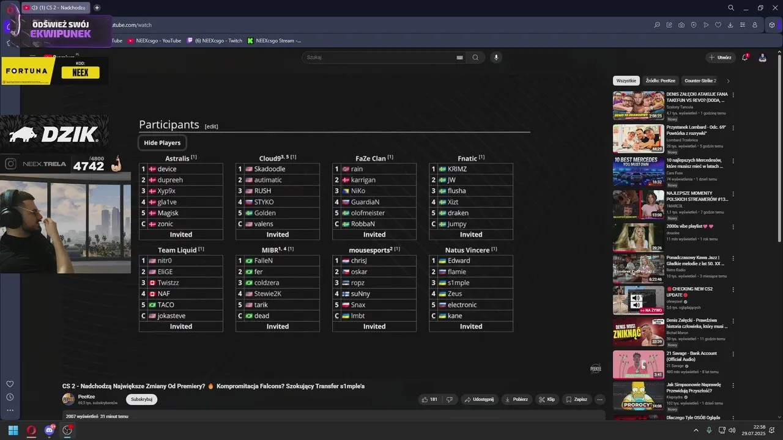
Task: Toggle Hide Players button
Action: click(x=162, y=142)
